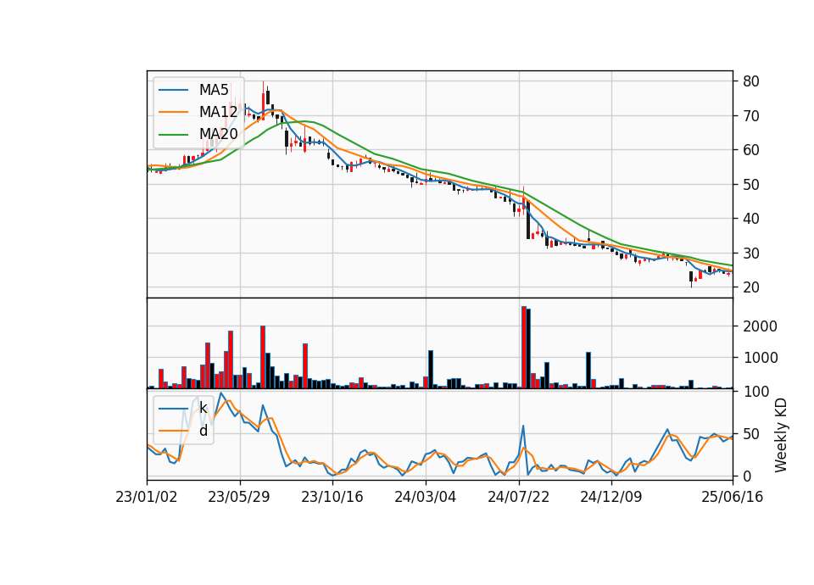
Task: Click the Weekly KD axis label
Action: point(780,435)
